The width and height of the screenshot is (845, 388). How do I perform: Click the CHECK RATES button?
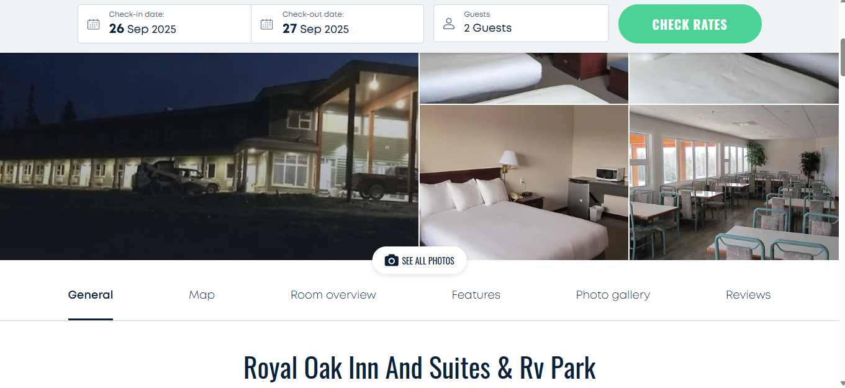[690, 24]
